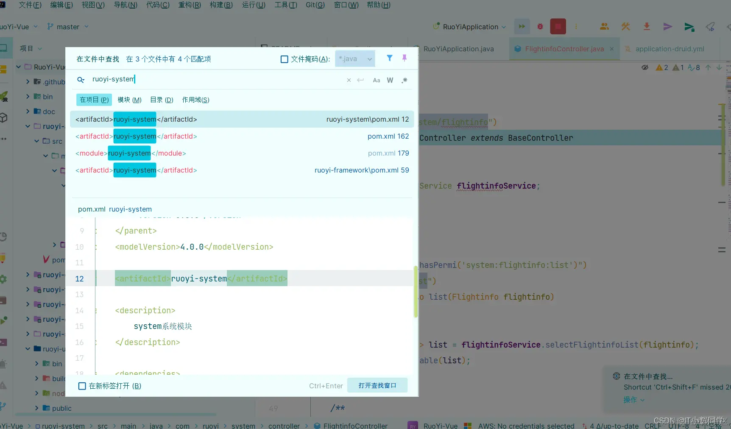Select result in pom.xml line 162
This screenshot has width=731, height=429.
coord(242,136)
